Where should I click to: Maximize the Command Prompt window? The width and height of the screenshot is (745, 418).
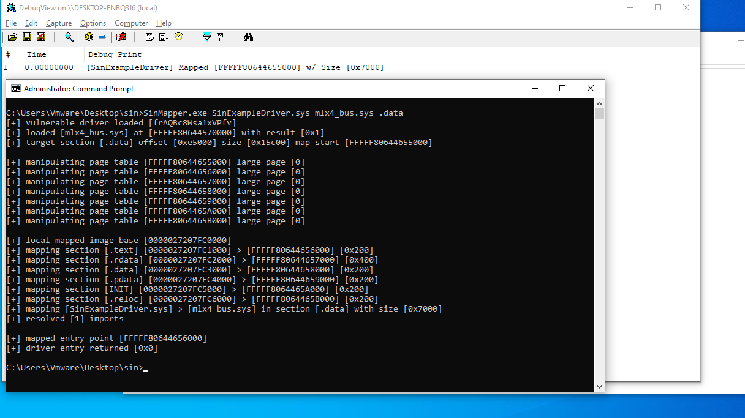click(x=562, y=89)
